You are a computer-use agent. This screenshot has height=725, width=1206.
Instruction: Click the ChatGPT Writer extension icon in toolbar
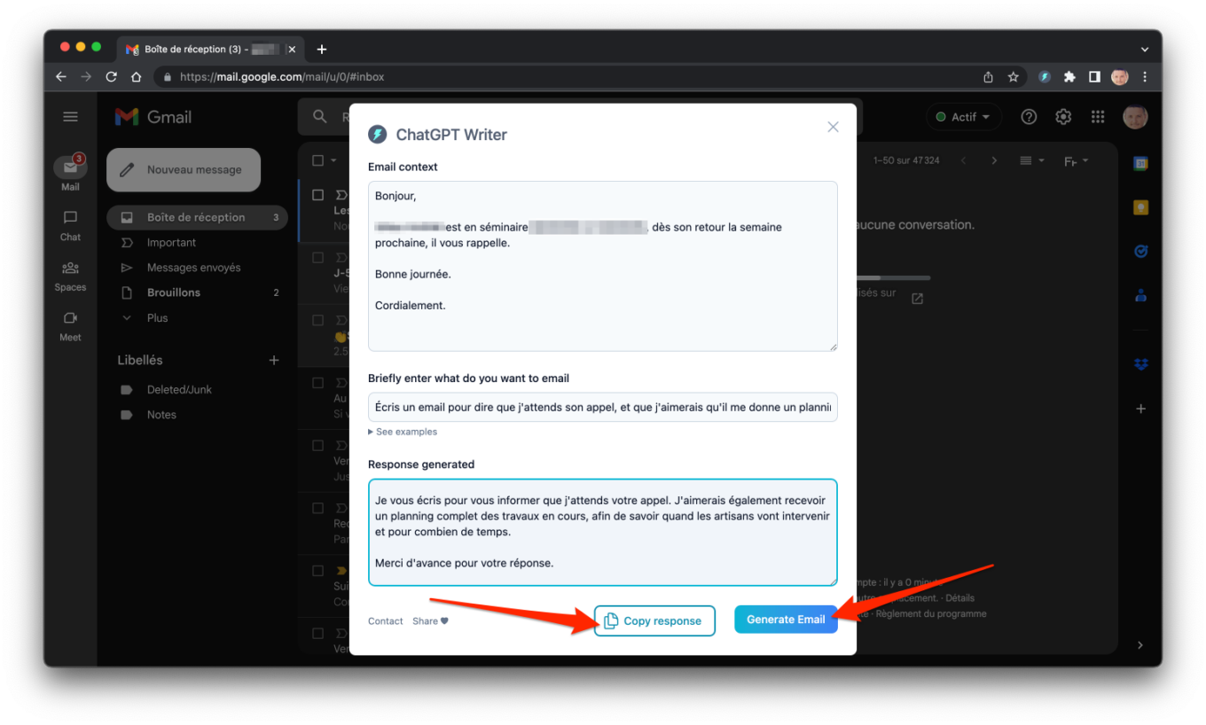coord(1045,77)
